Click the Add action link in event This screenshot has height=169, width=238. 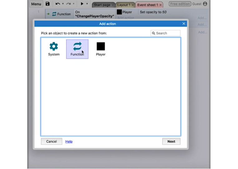[126, 18]
